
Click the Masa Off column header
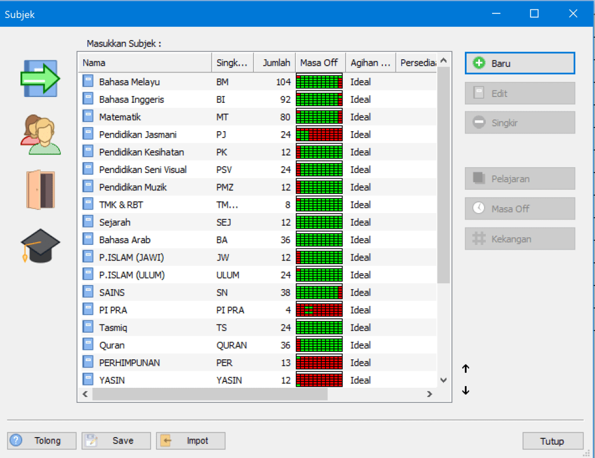319,63
